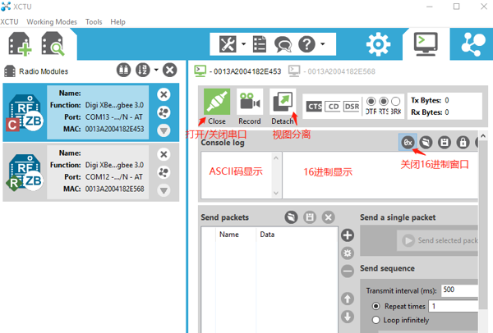The image size is (493, 333).
Task: Open the sort modules dropdown arrow
Action: point(156,70)
